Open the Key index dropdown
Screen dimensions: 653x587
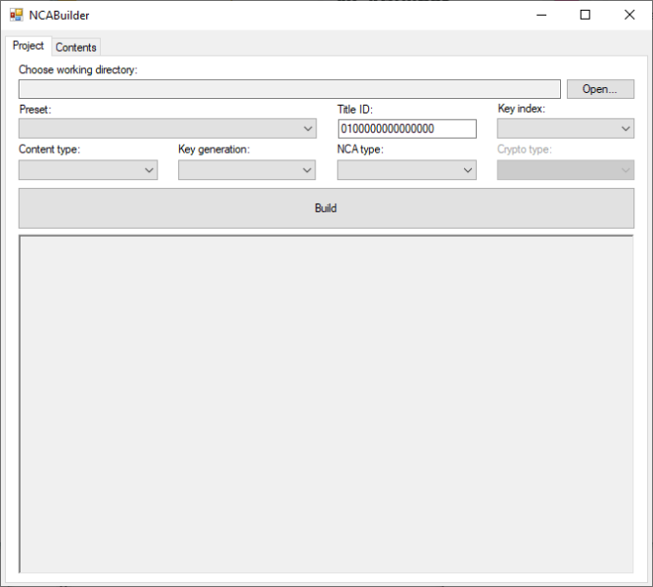point(565,128)
